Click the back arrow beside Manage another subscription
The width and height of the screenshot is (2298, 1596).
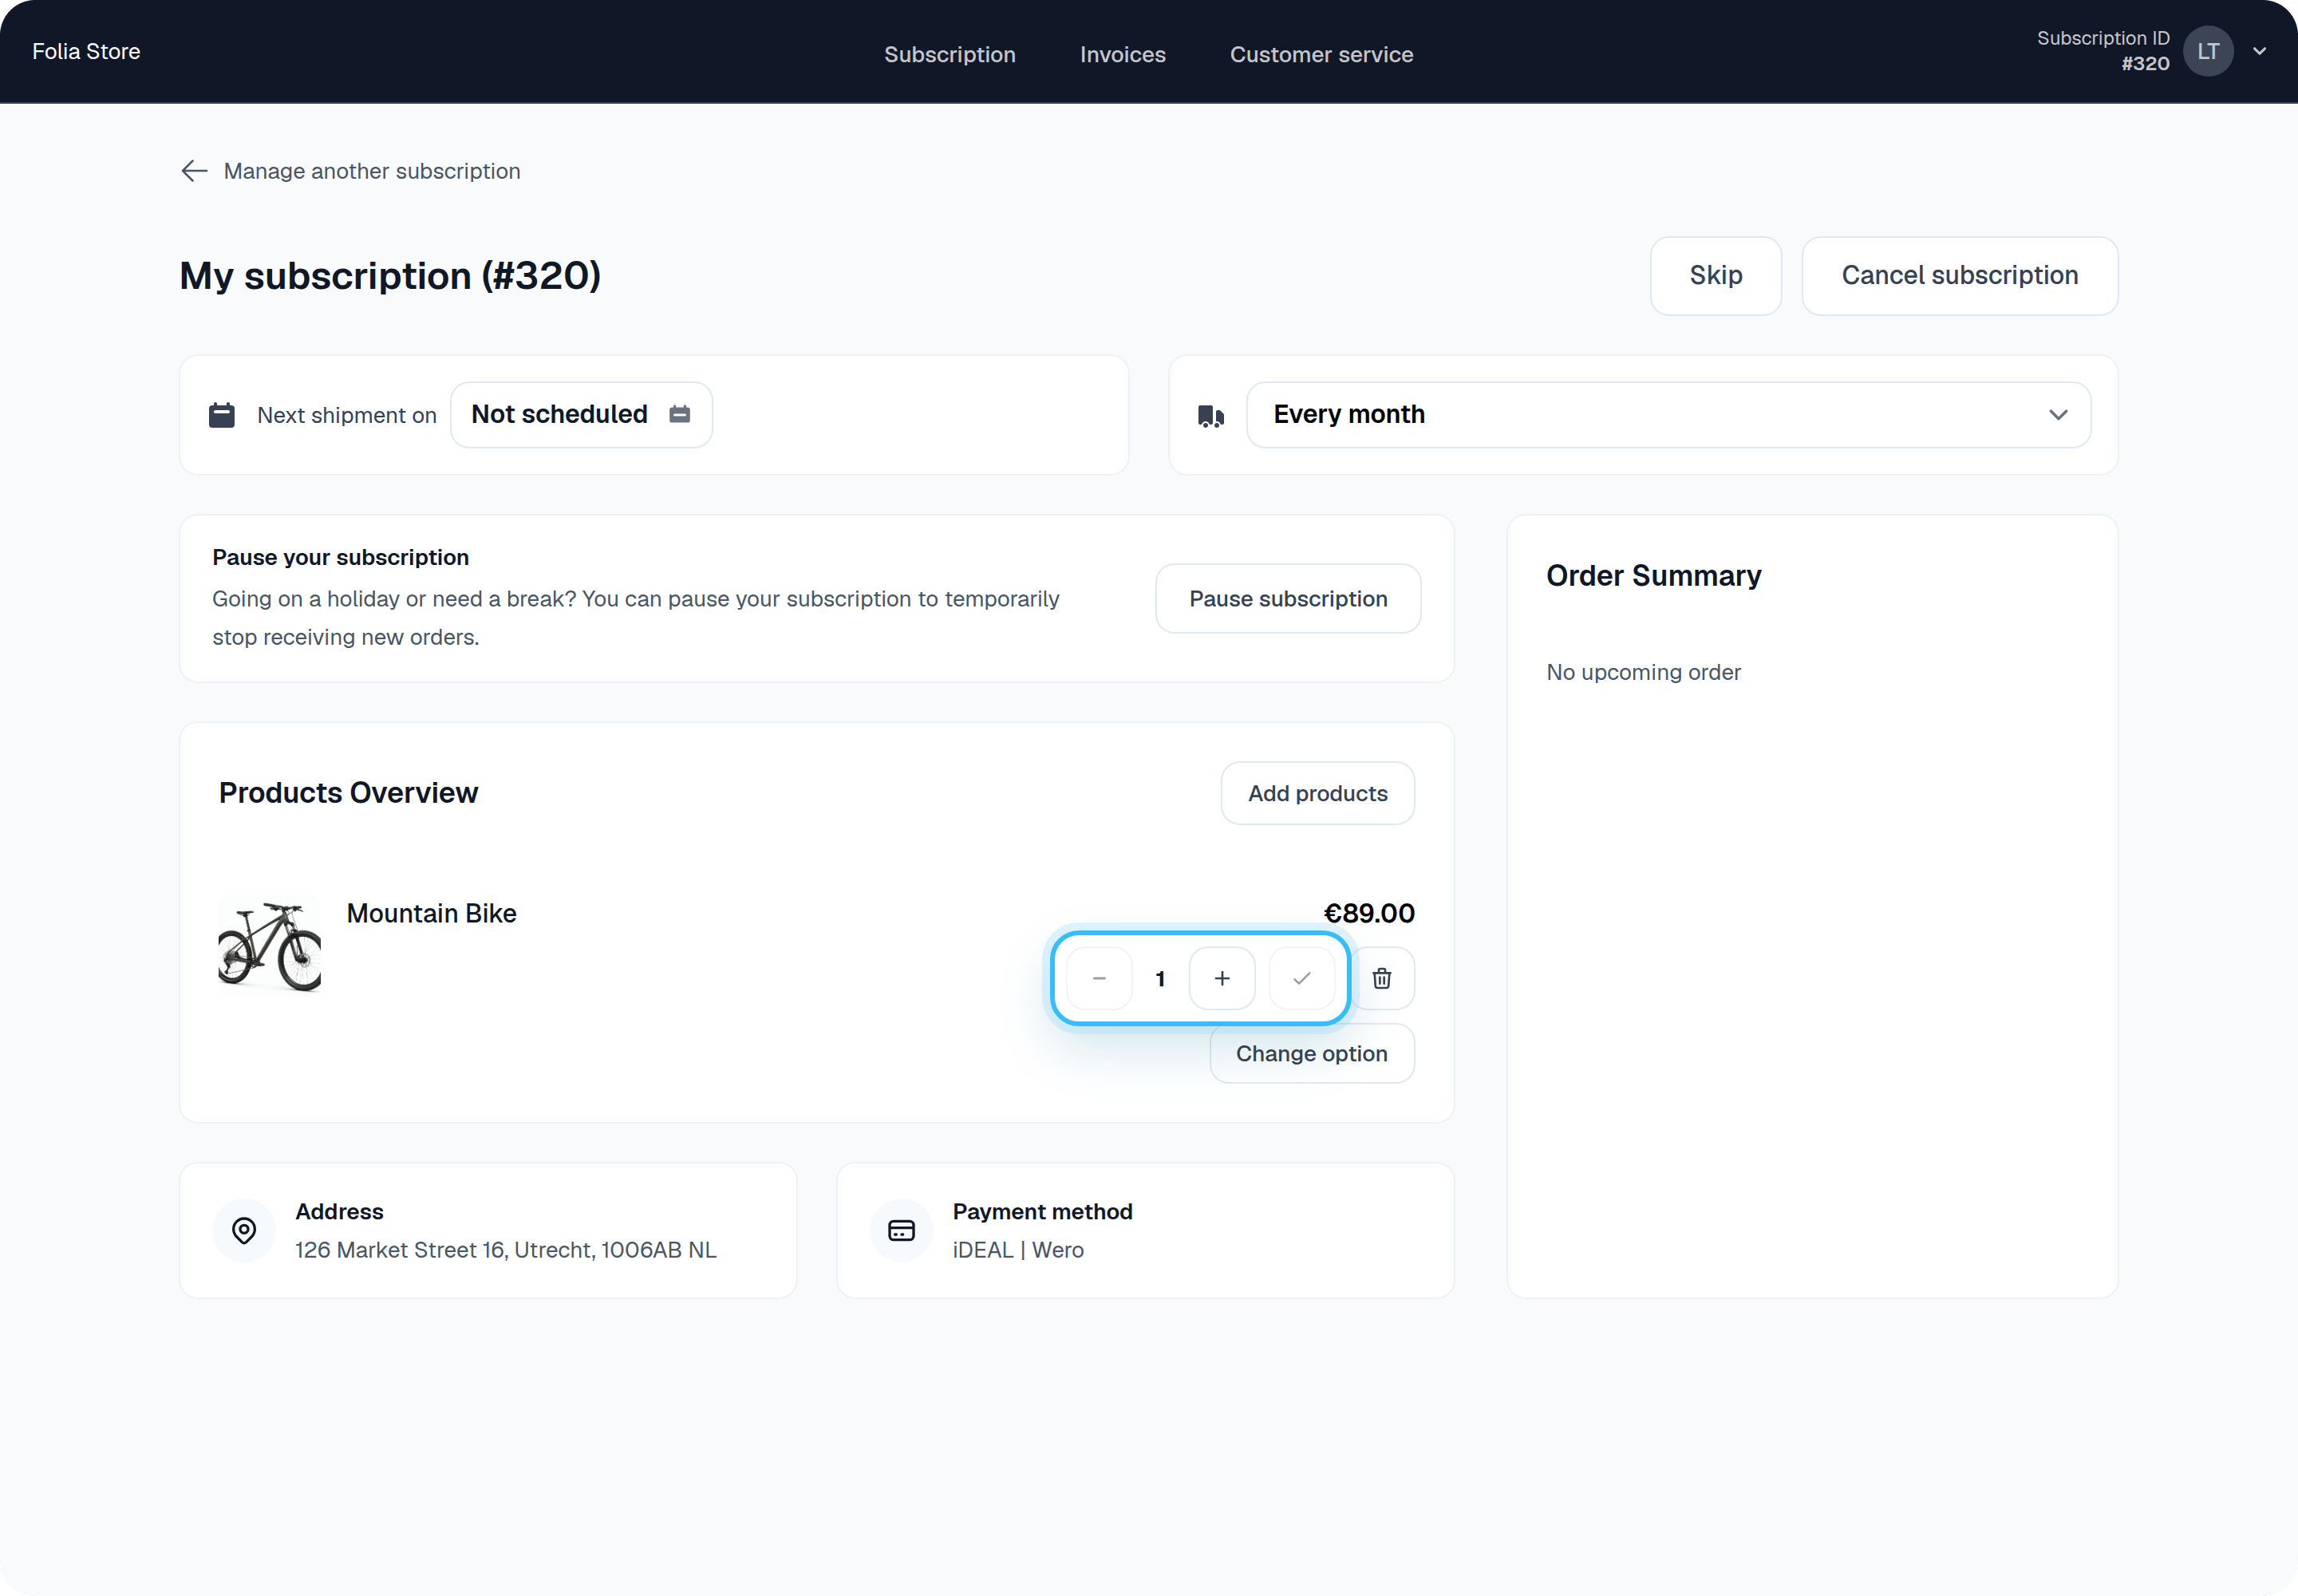click(194, 171)
